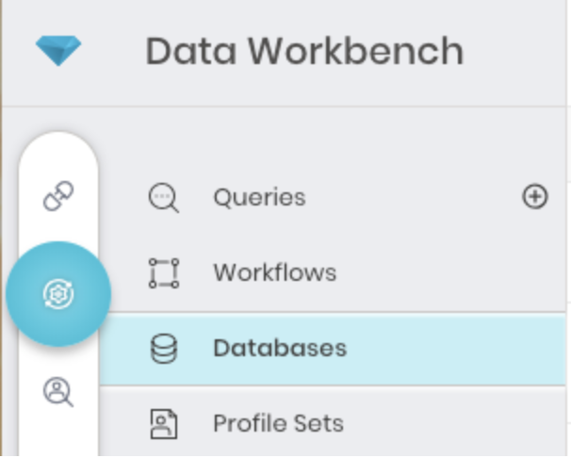571x458 pixels.
Task: Open Audience Studio person-search sidebar icon
Action: [x=58, y=391]
